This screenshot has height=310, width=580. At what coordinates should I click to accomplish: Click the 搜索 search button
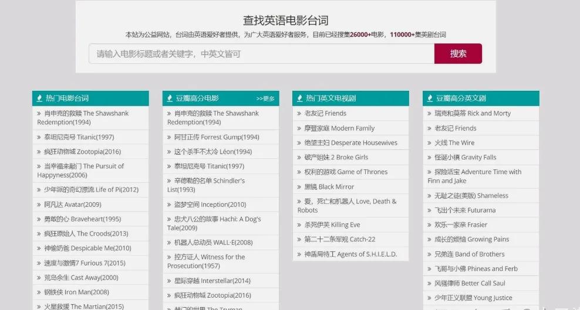458,53
